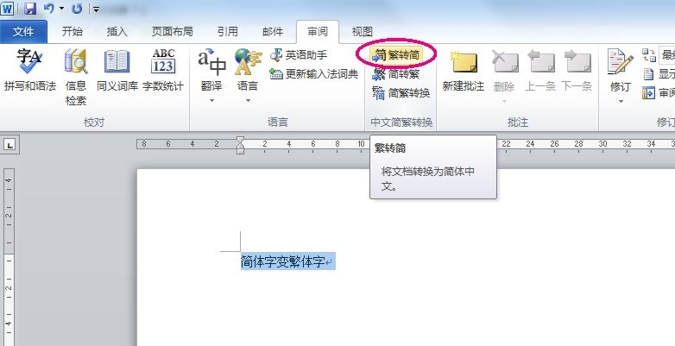Screen dimensions: 675x346
Task: Click the 审阅 pane icon beside 修订
Action: [649, 93]
